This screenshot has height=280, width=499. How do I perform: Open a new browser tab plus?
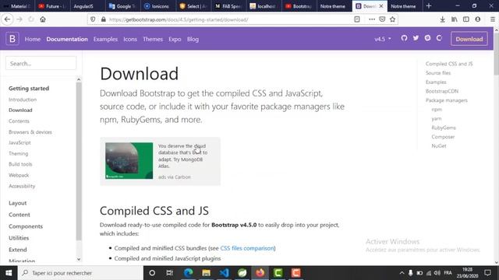429,6
